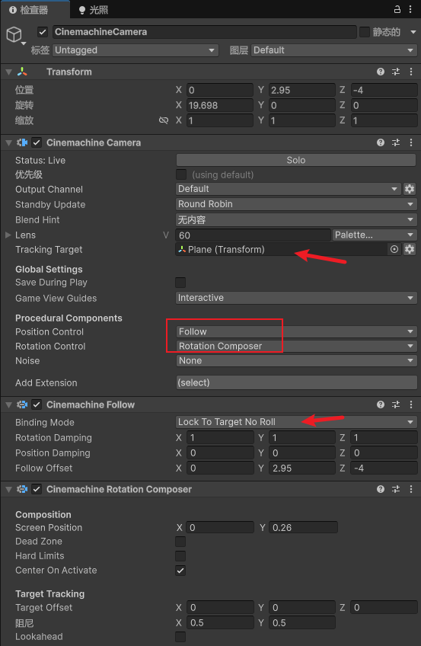421x646 pixels.
Task: Click the GameObject name field CinemachineCamera
Action: click(205, 32)
